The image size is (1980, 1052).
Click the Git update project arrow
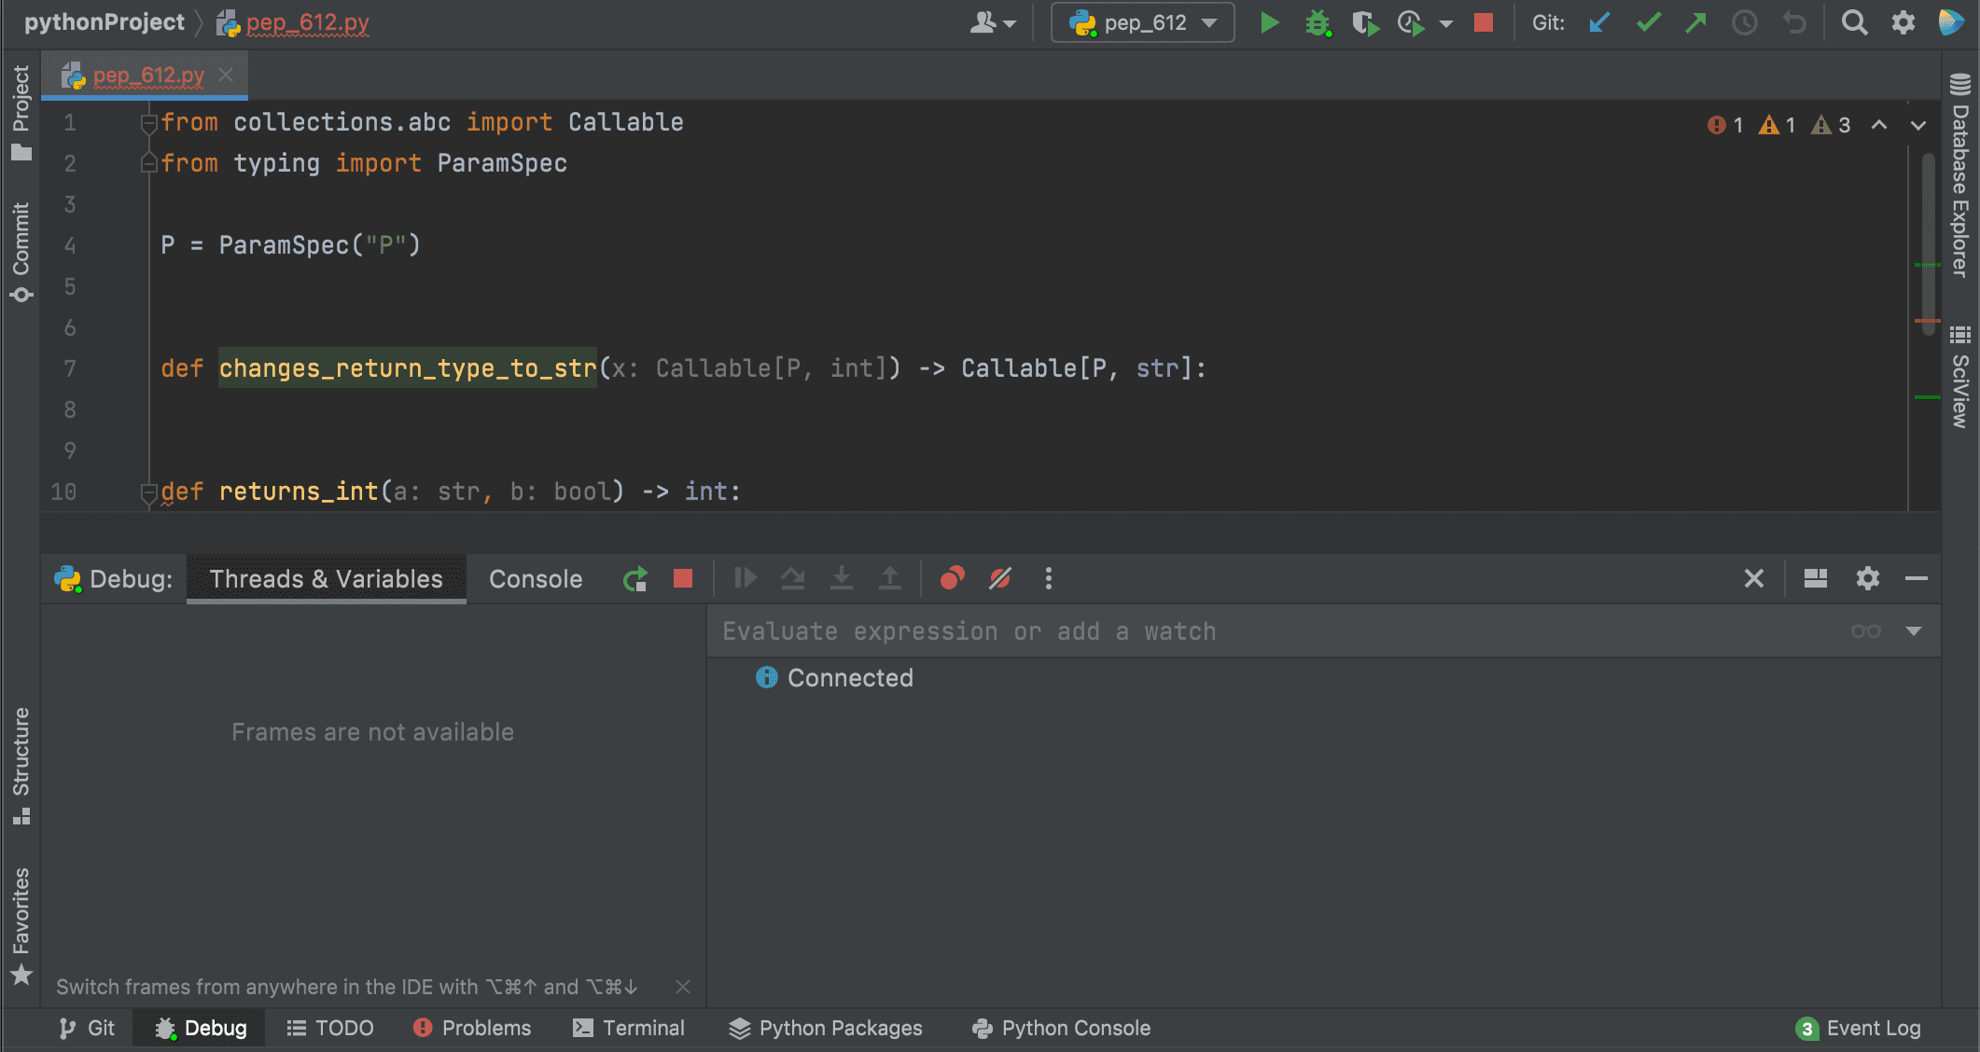(1599, 22)
